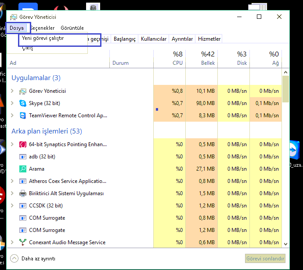
Task: Select the Görev Yöneticisi process icon in Uygulamalar
Action: coord(22,91)
